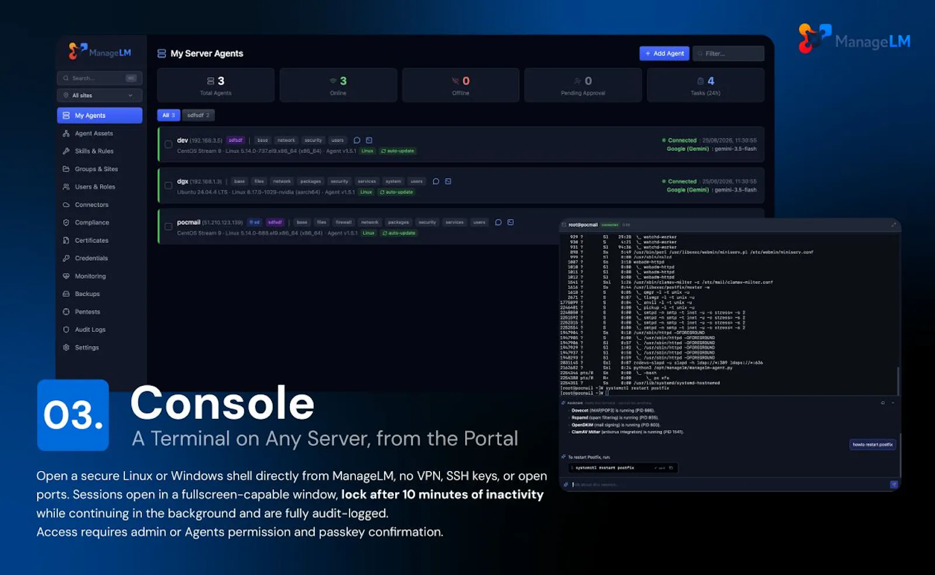
Task: Click Credentials key icon in sidebar
Action: (x=66, y=258)
